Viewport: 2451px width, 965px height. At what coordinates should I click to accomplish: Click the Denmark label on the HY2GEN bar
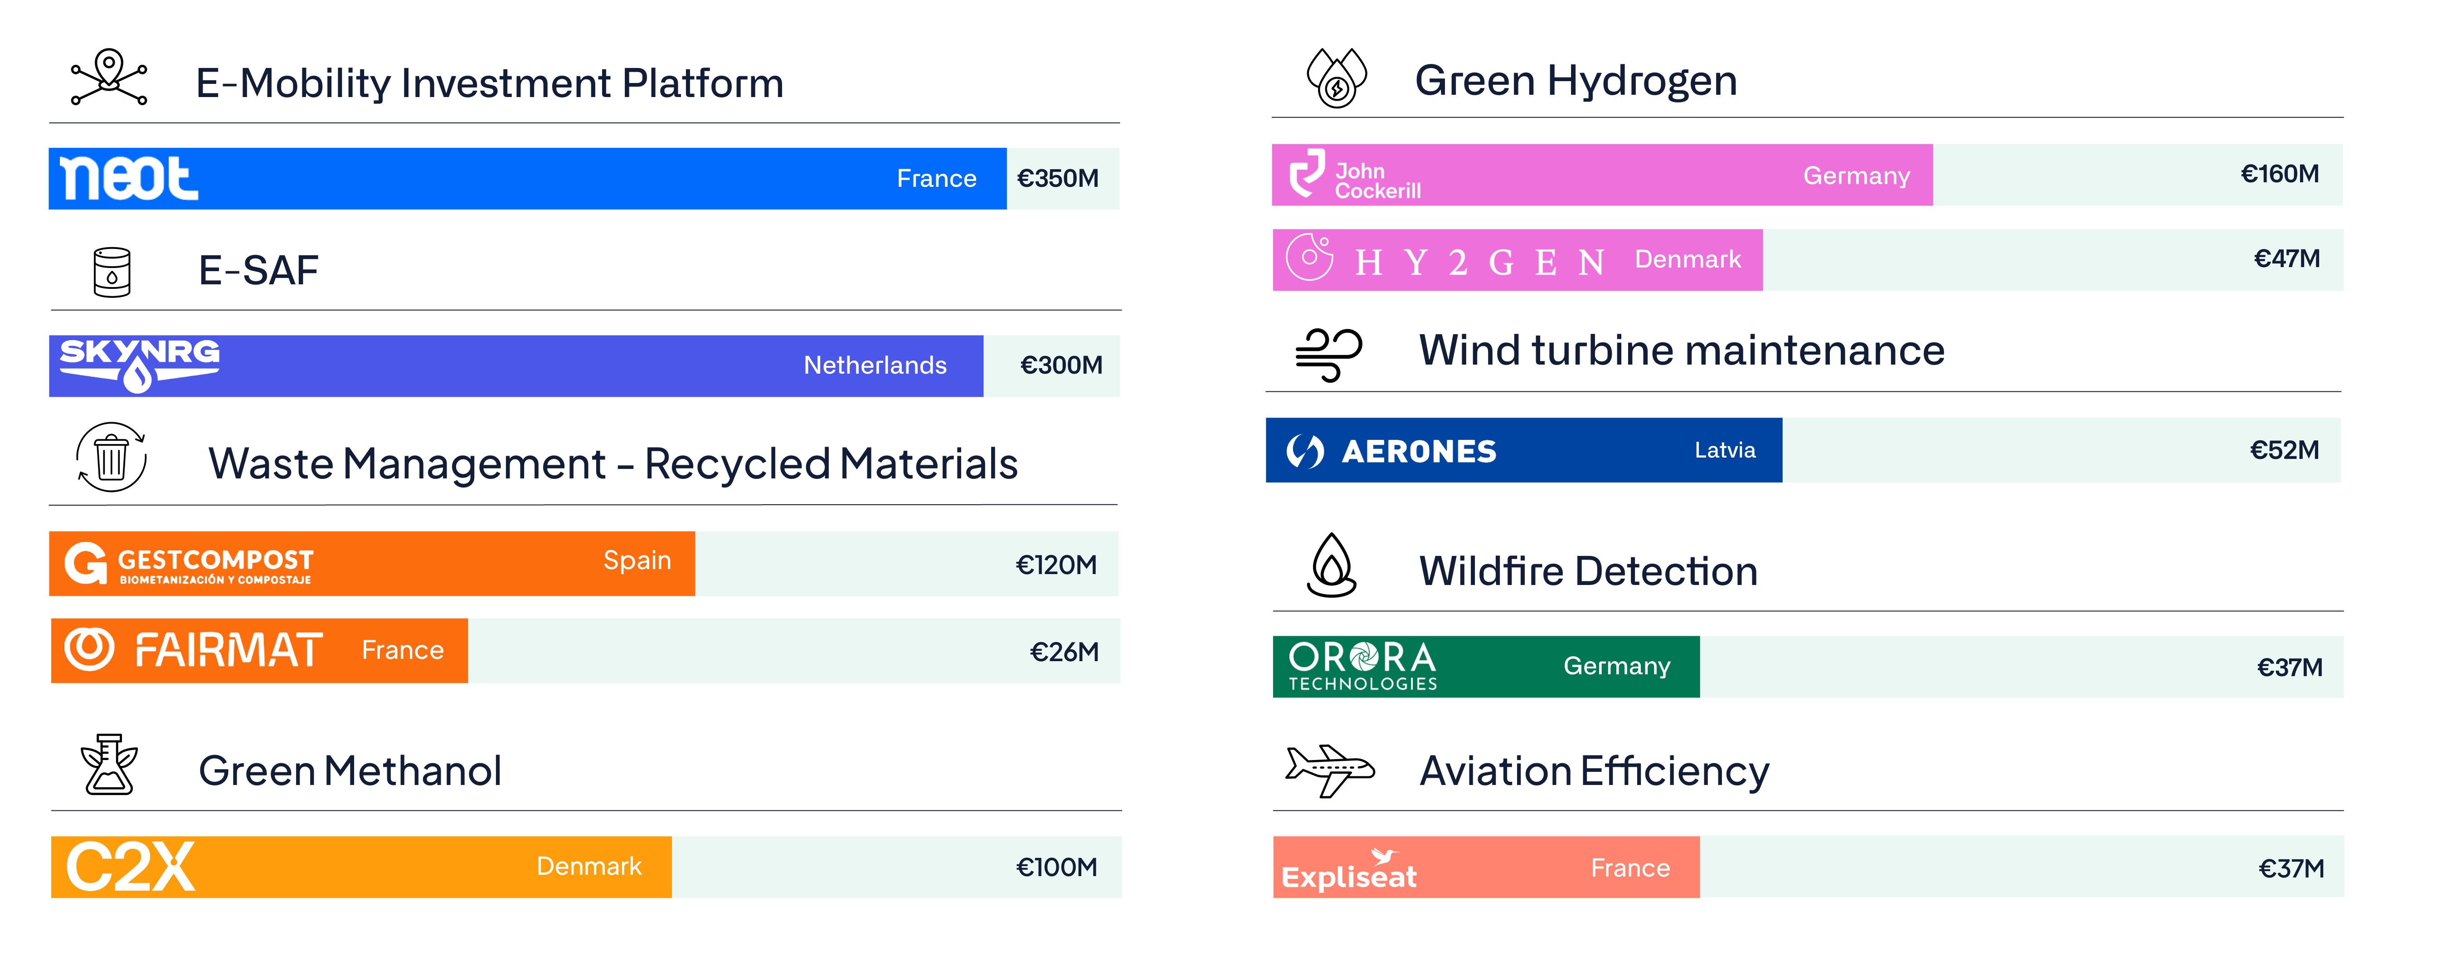coord(1688,259)
